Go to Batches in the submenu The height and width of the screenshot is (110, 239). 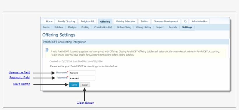(x=59, y=27)
